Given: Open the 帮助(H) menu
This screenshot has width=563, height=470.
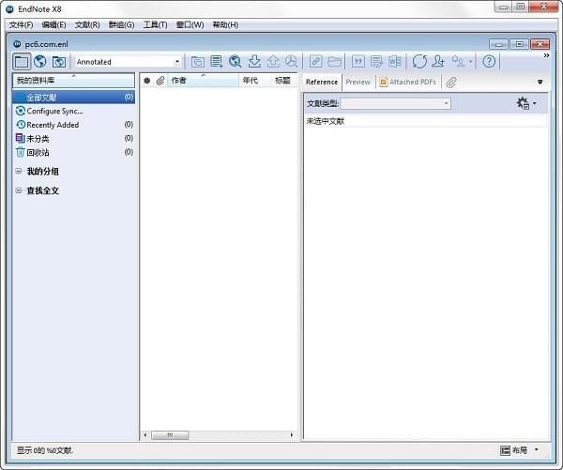Looking at the screenshot, I should coord(225,24).
